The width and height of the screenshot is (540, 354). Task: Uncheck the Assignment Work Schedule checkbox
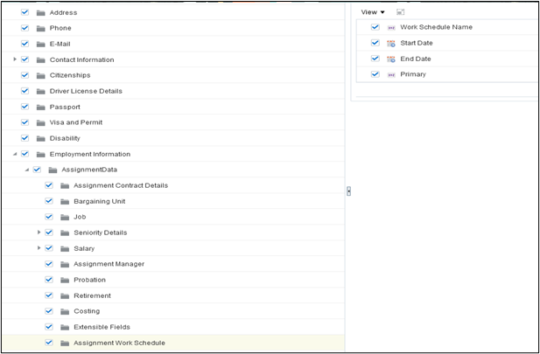49,343
